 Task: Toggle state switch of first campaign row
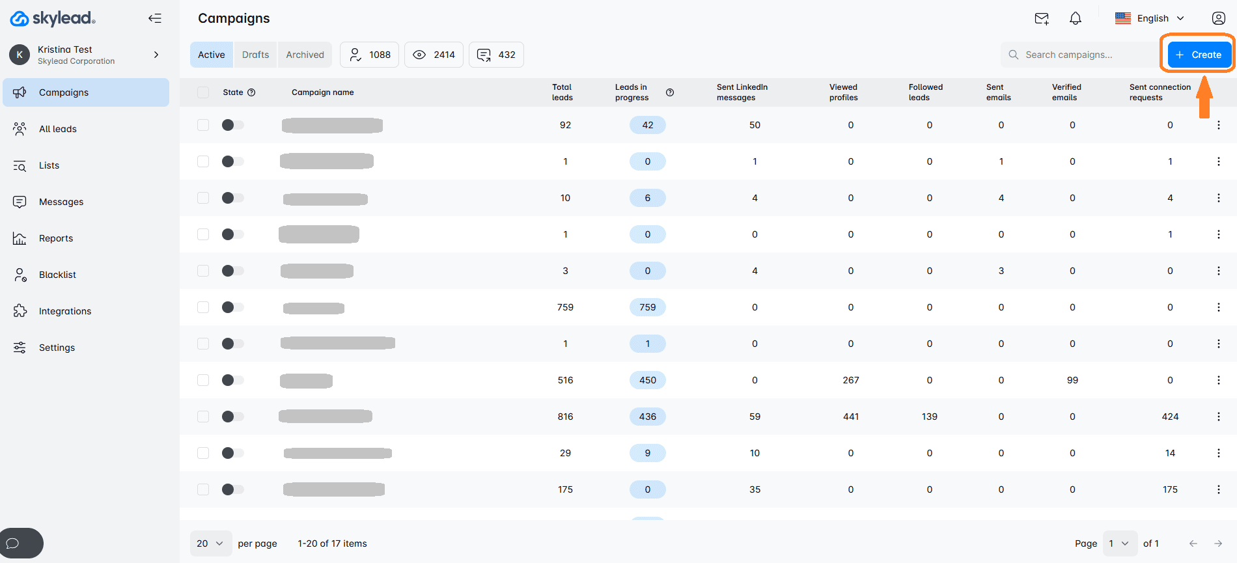tap(232, 125)
